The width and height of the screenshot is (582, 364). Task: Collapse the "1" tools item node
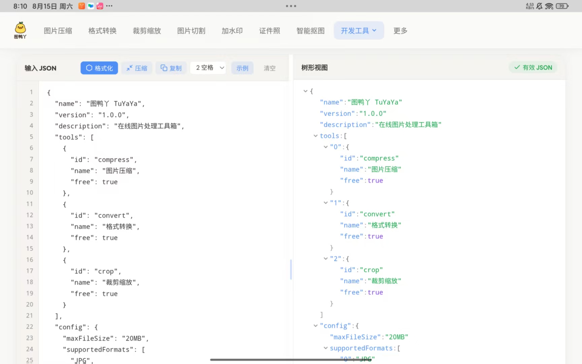tap(326, 203)
